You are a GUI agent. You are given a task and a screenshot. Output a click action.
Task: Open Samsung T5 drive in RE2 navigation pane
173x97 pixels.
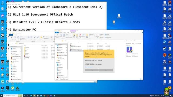(61, 52)
